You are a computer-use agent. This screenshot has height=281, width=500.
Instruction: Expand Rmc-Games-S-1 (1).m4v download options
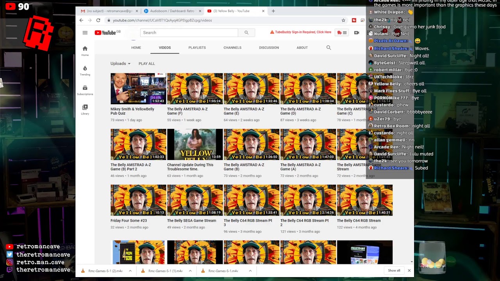(x=190, y=271)
